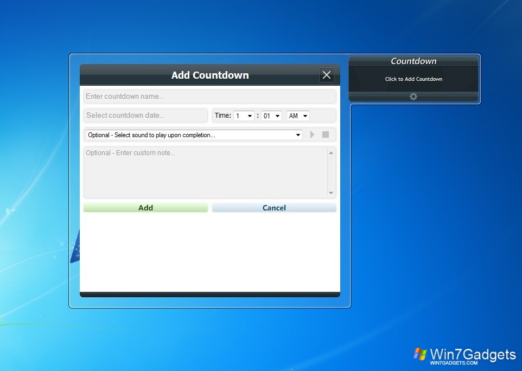Viewport: 522px width, 371px height.
Task: Open the minute dropdown showing 01
Action: coord(271,116)
